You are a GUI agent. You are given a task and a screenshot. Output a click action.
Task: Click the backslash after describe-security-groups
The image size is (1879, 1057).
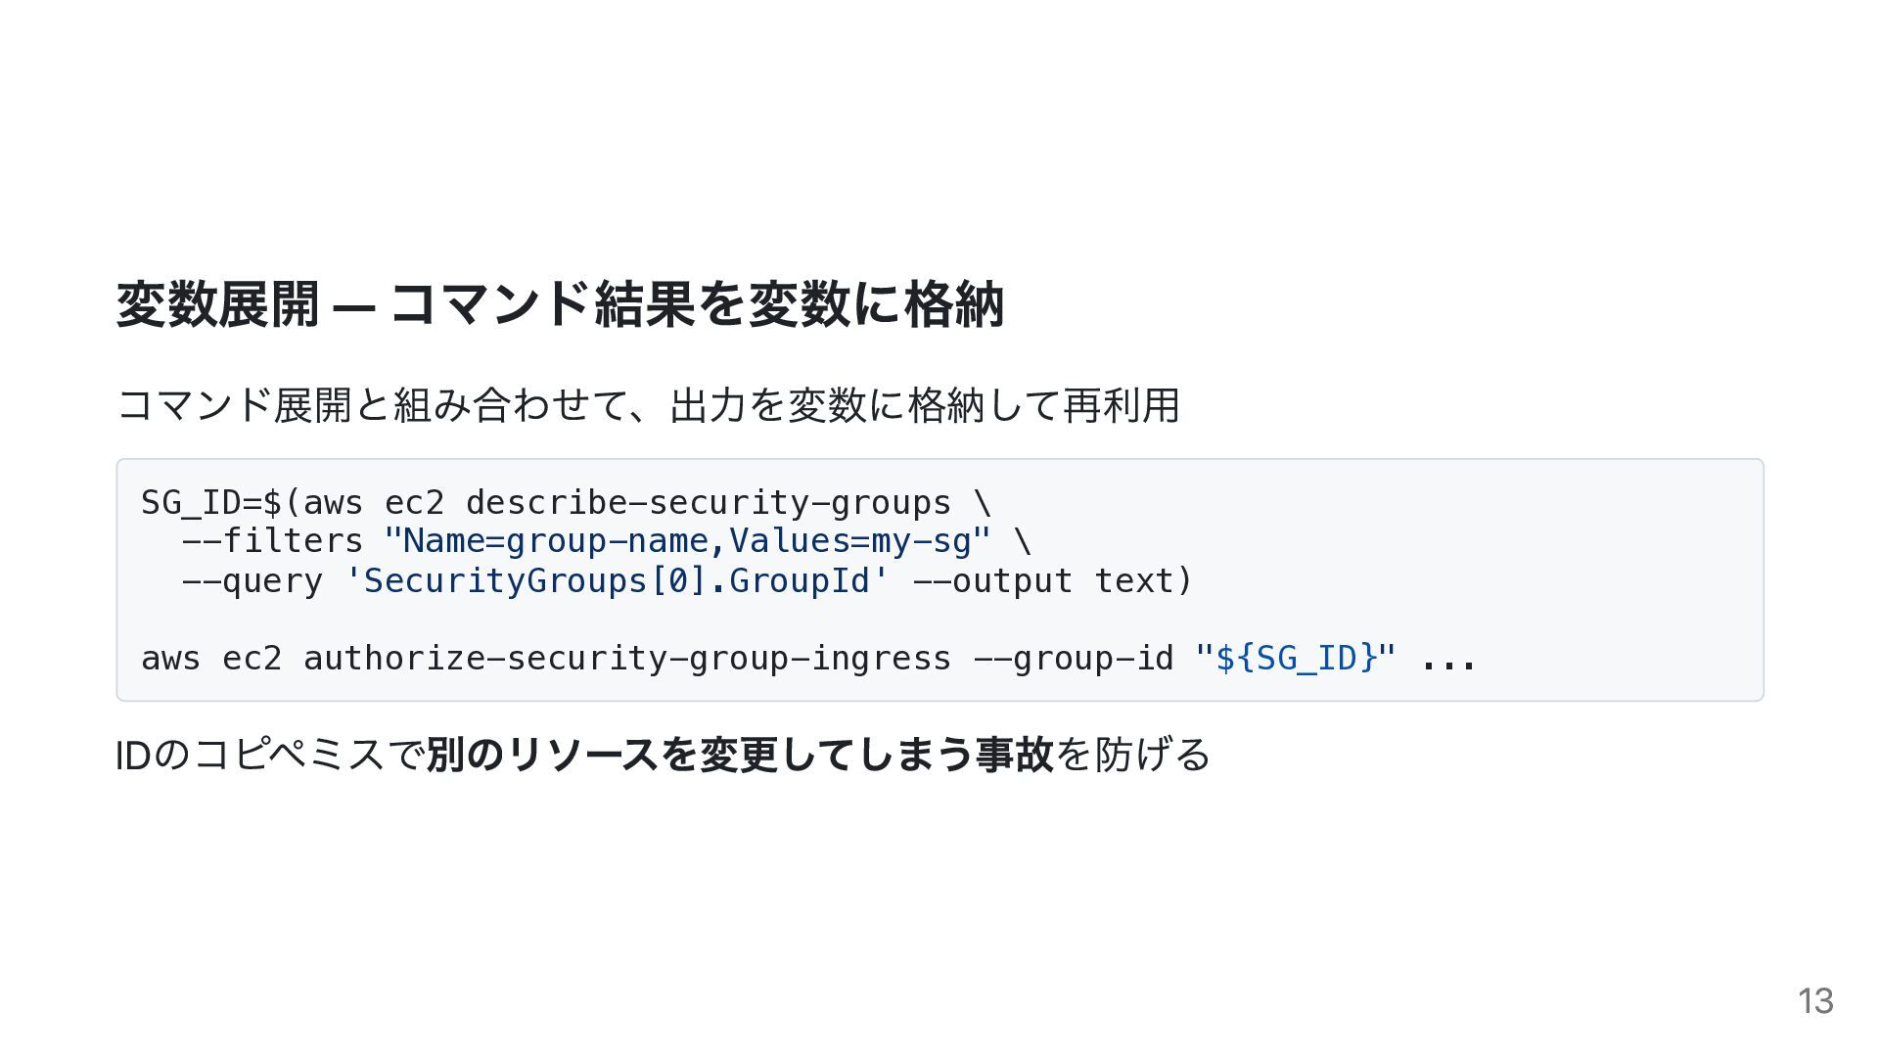(x=983, y=503)
